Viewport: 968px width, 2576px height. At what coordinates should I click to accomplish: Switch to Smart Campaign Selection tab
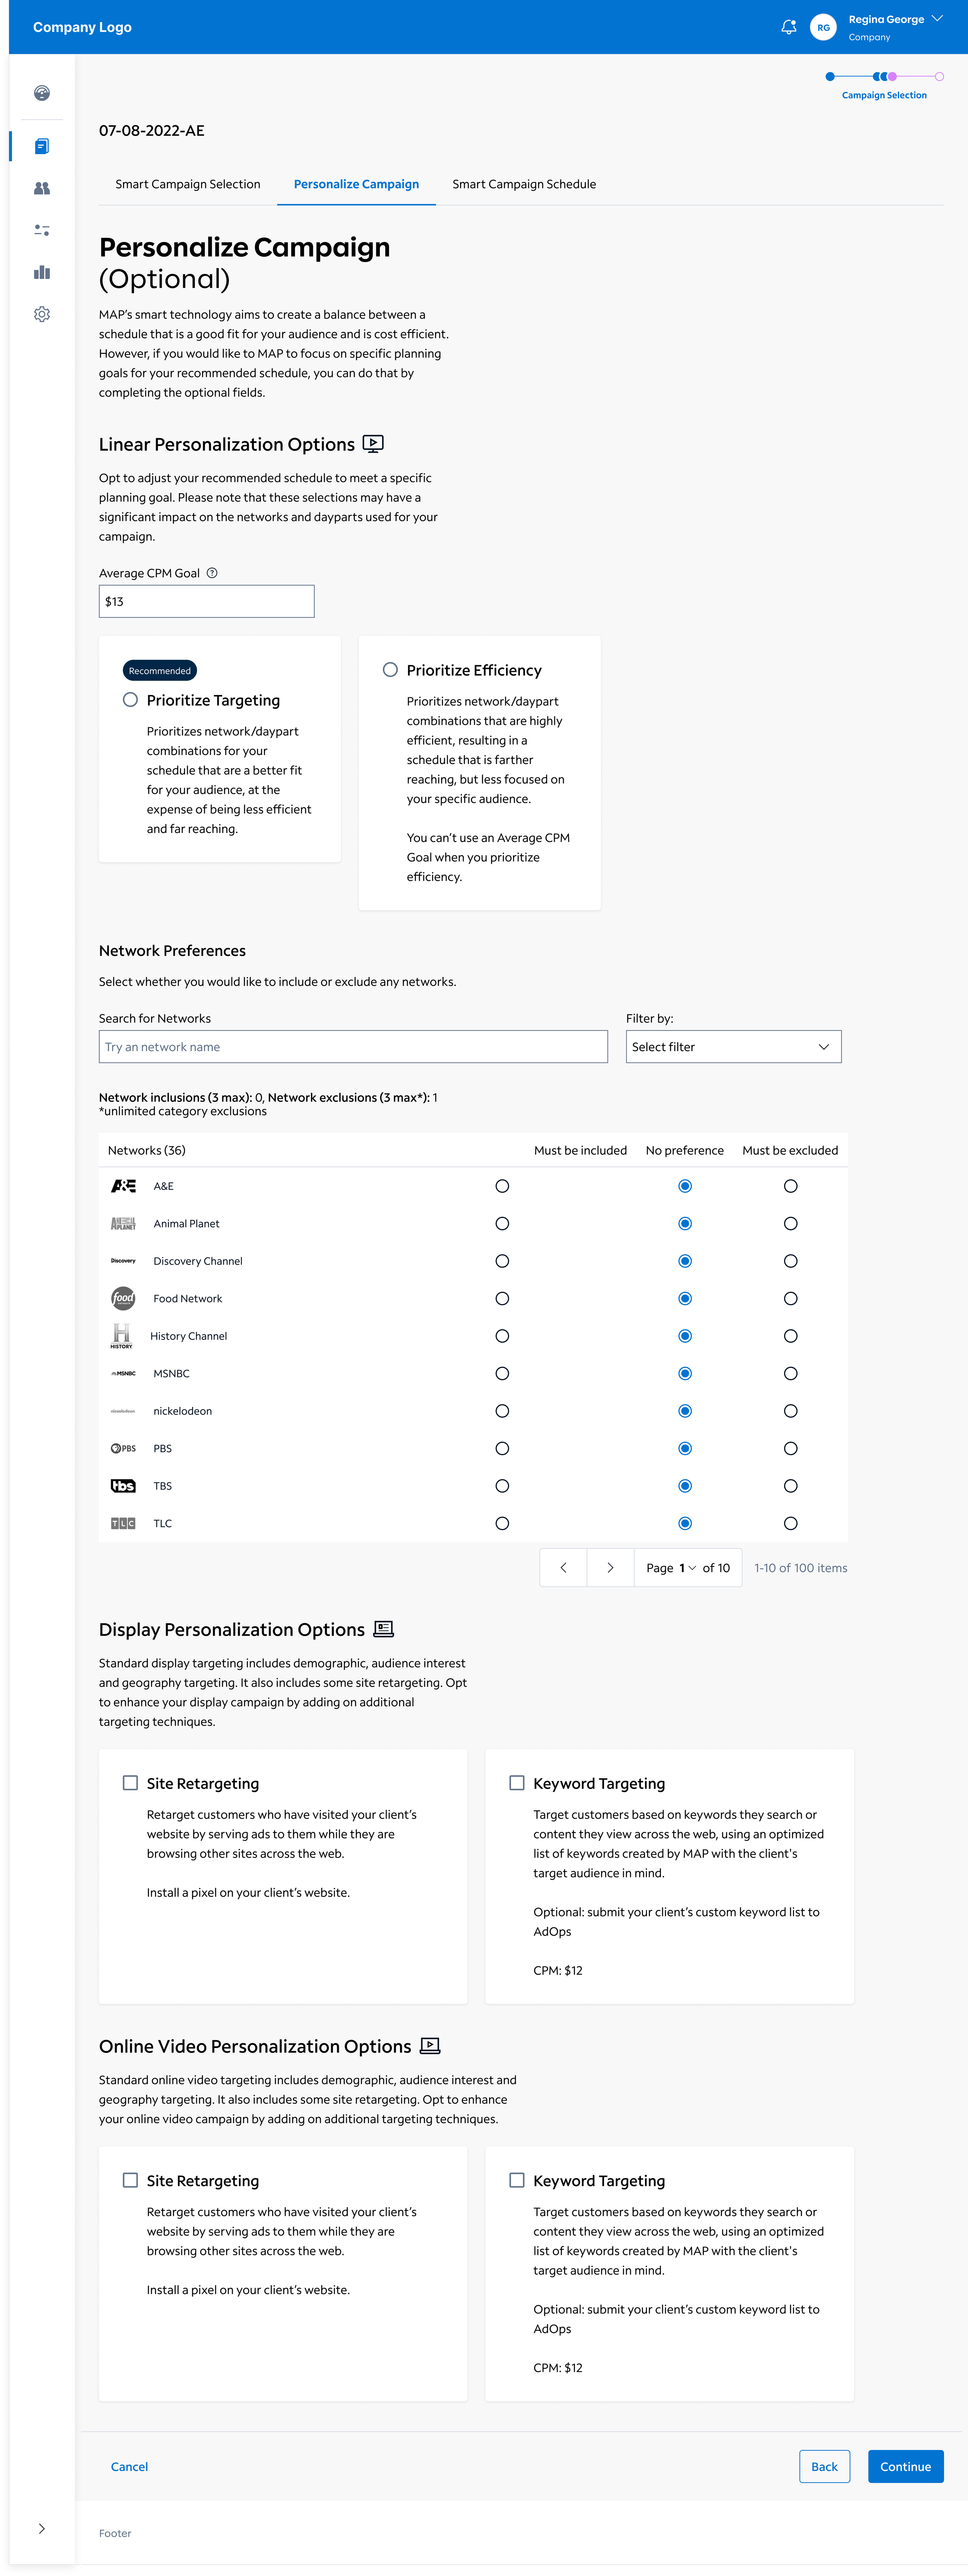coord(188,184)
